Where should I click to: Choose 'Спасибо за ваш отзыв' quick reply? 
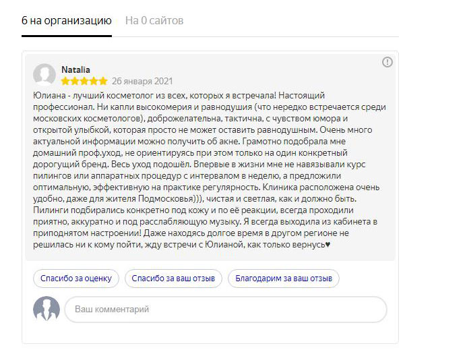(x=173, y=279)
